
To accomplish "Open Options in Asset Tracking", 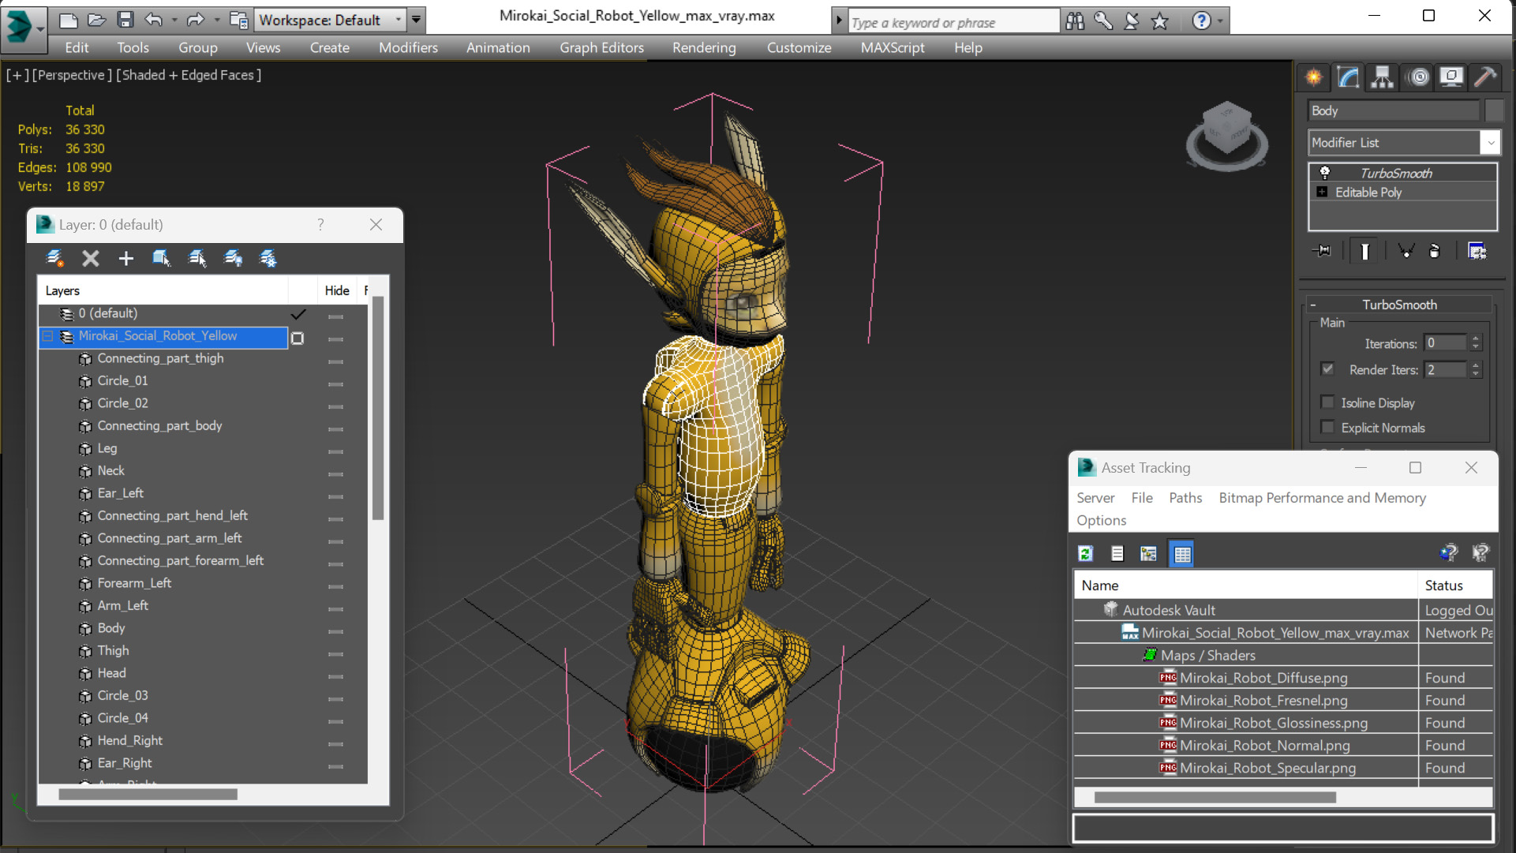I will [1102, 520].
